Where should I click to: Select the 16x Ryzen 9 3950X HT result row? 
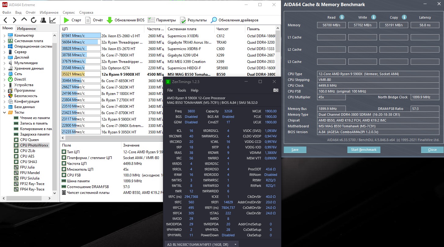click(x=168, y=132)
